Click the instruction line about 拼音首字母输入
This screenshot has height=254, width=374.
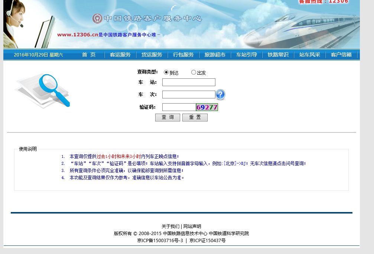(x=188, y=163)
